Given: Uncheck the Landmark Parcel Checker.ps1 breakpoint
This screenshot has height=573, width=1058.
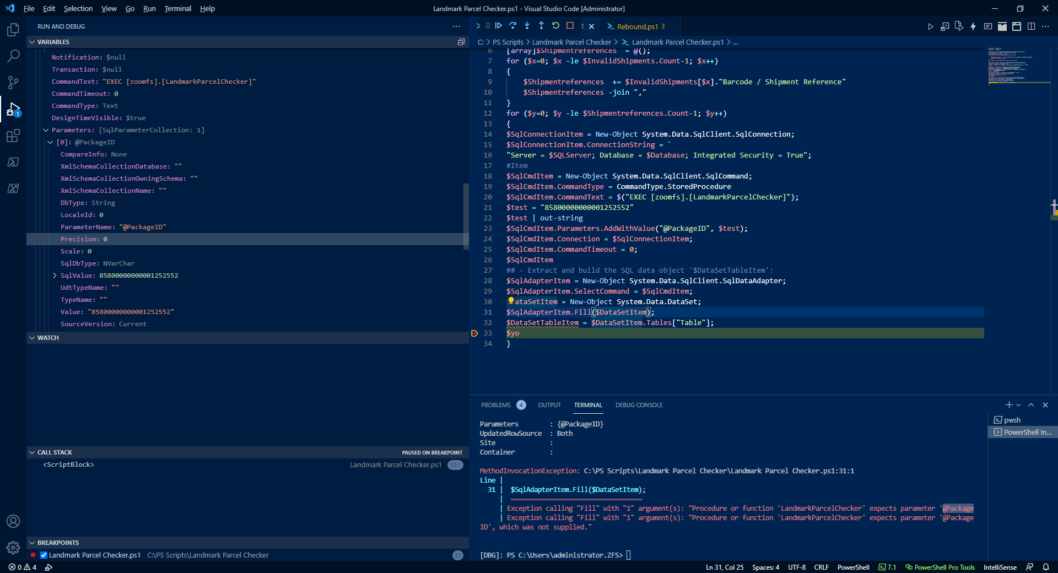Looking at the screenshot, I should (44, 555).
